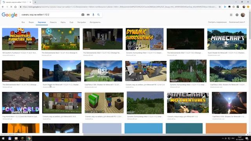Go to the browser home page icon
Screen dimensions: 251x141
tap(15, 7)
